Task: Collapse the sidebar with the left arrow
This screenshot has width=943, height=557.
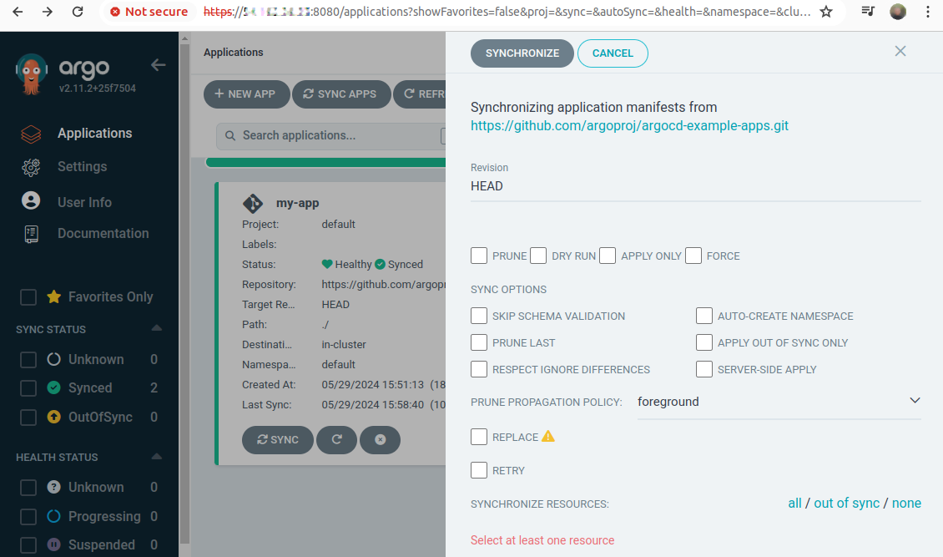Action: tap(159, 65)
